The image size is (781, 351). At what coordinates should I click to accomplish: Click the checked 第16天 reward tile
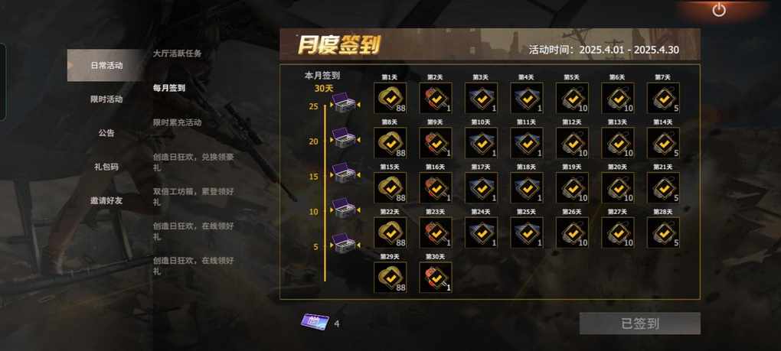point(436,188)
